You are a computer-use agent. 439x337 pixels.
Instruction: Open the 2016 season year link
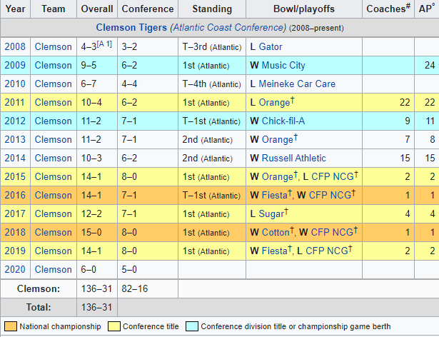15,195
